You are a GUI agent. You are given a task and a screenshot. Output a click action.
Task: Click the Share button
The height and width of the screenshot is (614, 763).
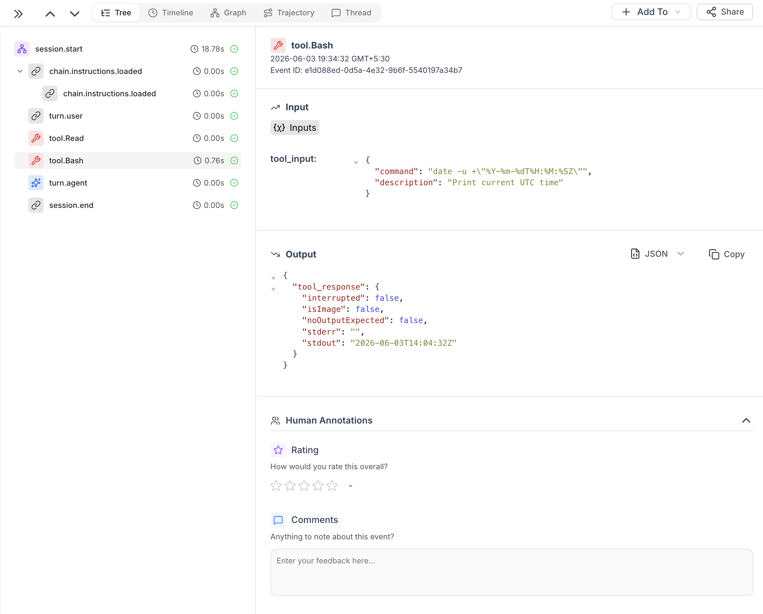tap(725, 12)
